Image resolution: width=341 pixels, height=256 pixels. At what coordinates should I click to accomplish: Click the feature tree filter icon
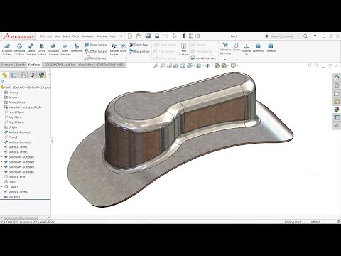coord(2,82)
